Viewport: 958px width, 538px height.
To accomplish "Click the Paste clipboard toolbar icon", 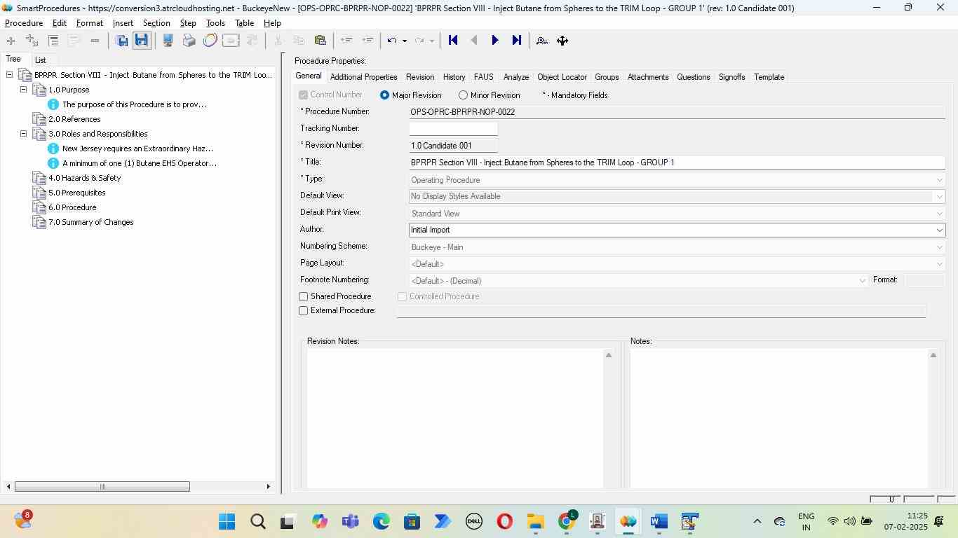I will click(x=321, y=41).
